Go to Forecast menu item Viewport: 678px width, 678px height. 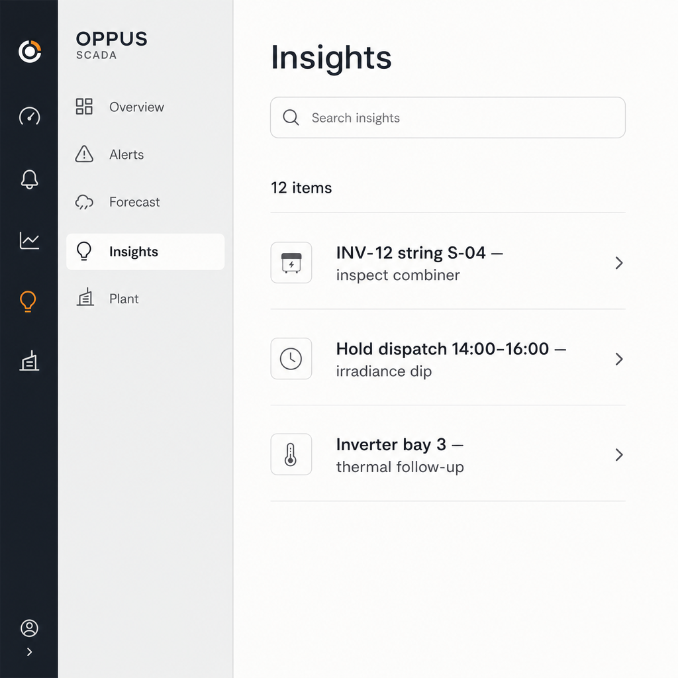pyautogui.click(x=145, y=202)
